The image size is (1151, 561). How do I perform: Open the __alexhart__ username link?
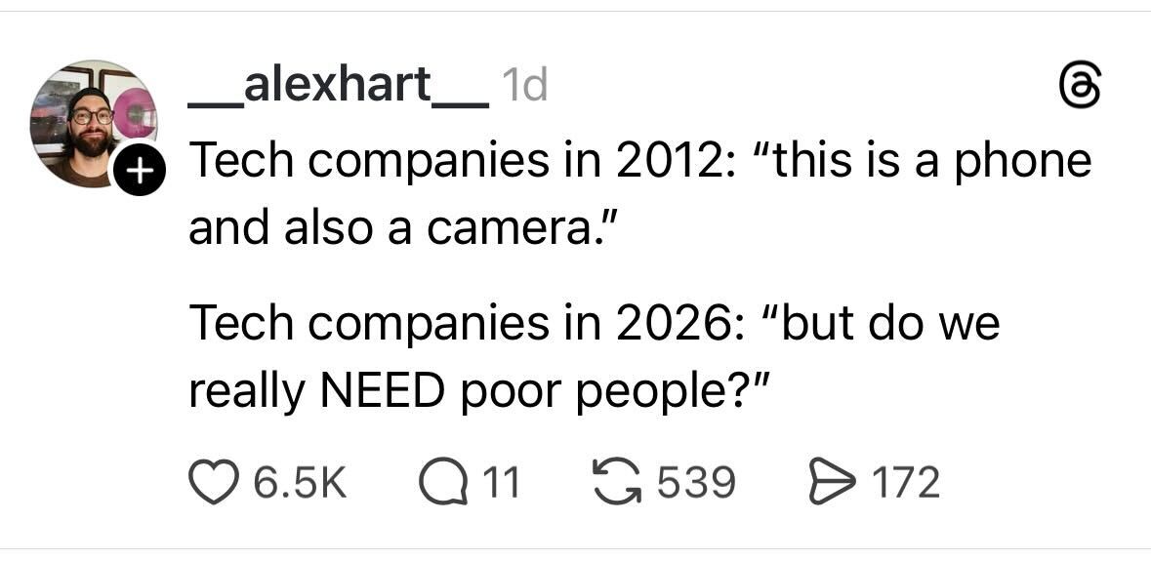pyautogui.click(x=338, y=87)
